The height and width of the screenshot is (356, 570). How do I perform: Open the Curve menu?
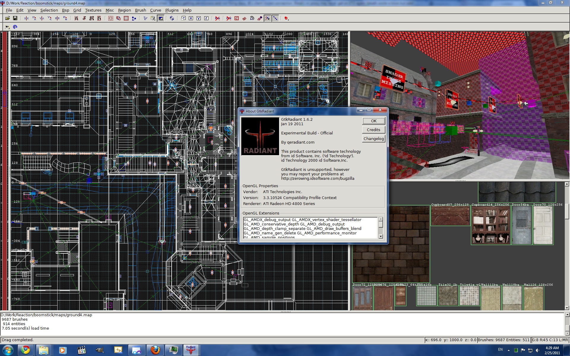155,10
